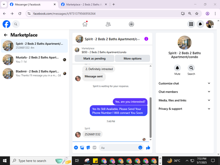The height and width of the screenshot is (165, 220).
Task: Expand Chat members section
Action: [184, 92]
